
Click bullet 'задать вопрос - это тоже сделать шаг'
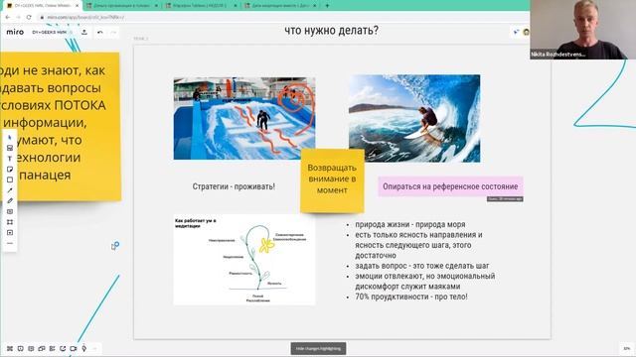[421, 266]
